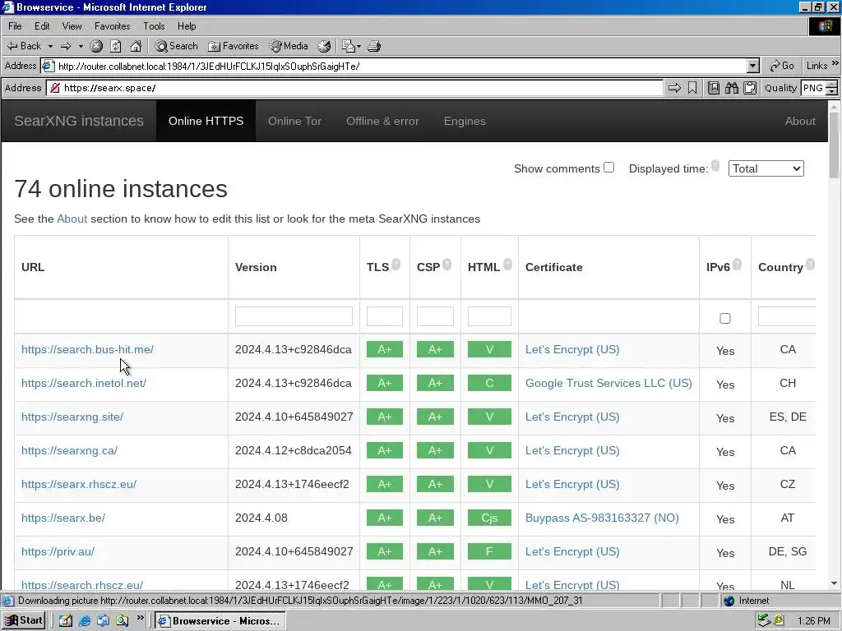This screenshot has height=631, width=842.
Task: Click the Mail toolbar icon
Action: click(x=349, y=46)
